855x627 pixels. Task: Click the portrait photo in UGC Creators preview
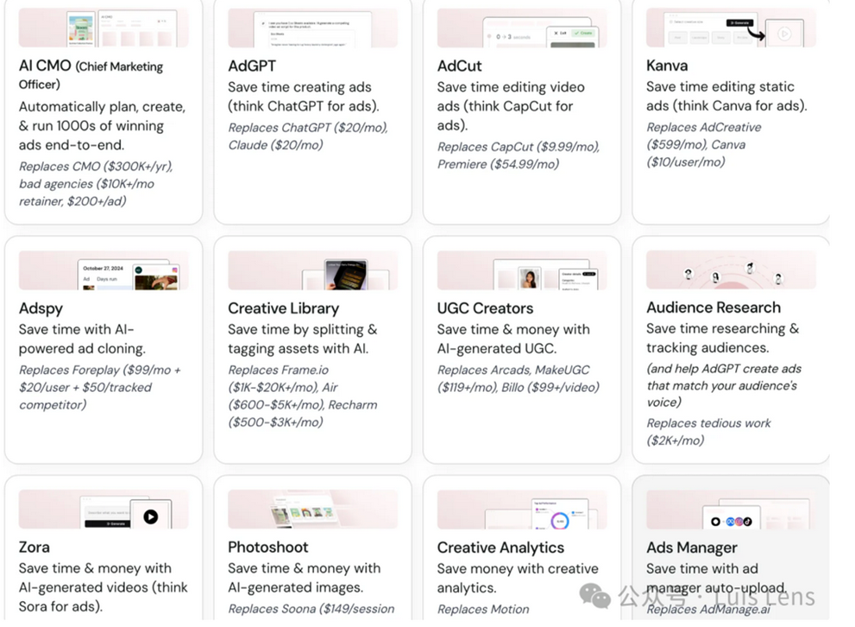(x=529, y=278)
